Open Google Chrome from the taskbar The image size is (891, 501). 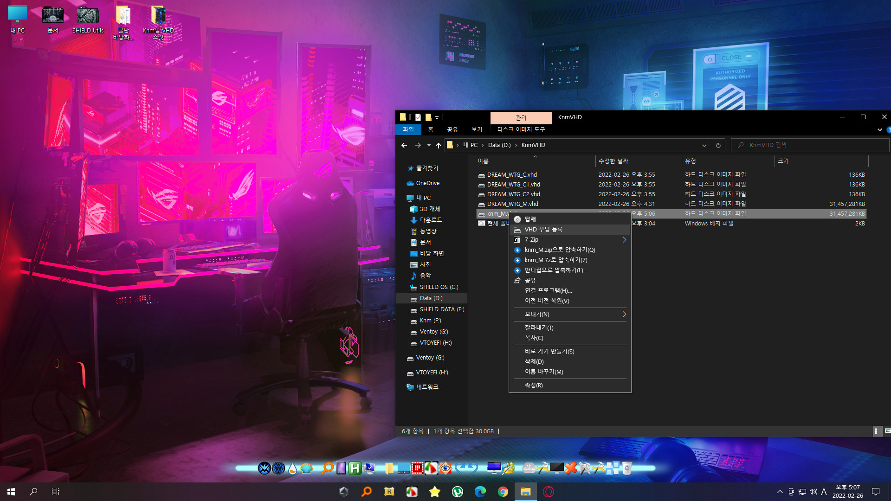503,492
